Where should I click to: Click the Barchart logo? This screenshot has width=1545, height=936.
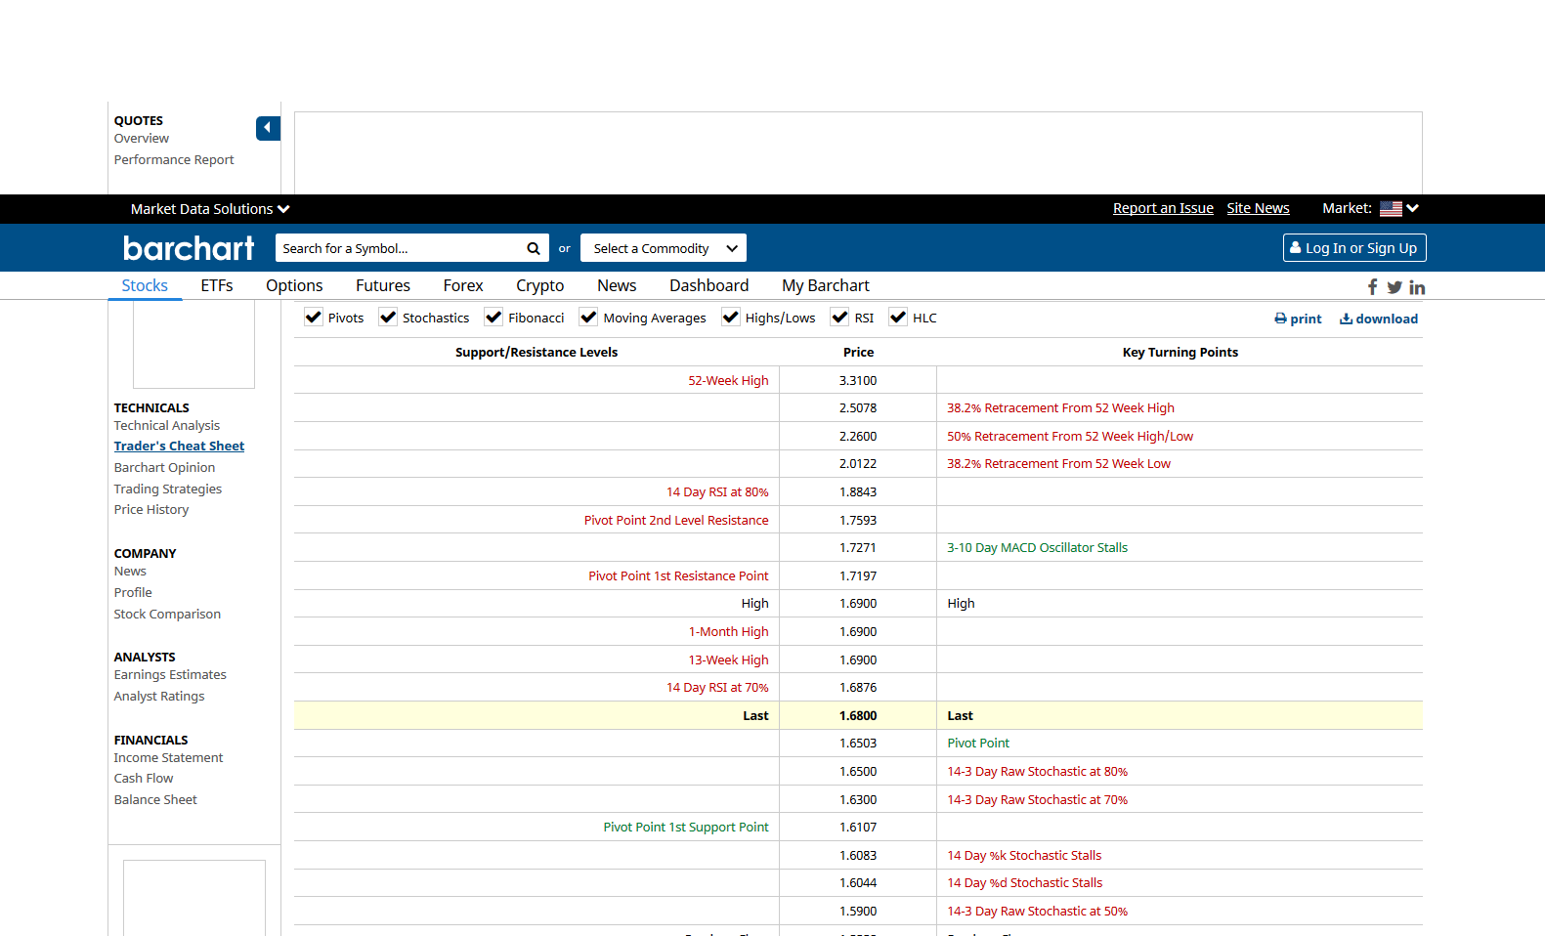point(189,248)
